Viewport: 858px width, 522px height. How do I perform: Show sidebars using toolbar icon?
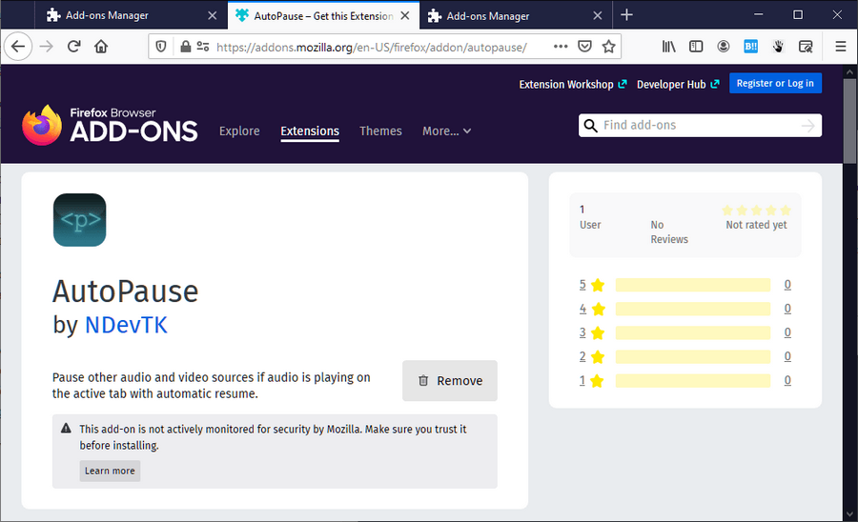point(697,47)
